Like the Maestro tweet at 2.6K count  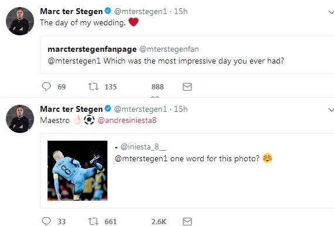[158, 221]
